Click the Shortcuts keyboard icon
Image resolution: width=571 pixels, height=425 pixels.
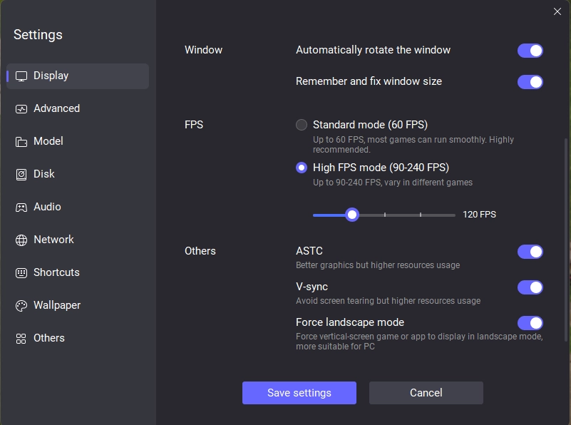pos(21,273)
